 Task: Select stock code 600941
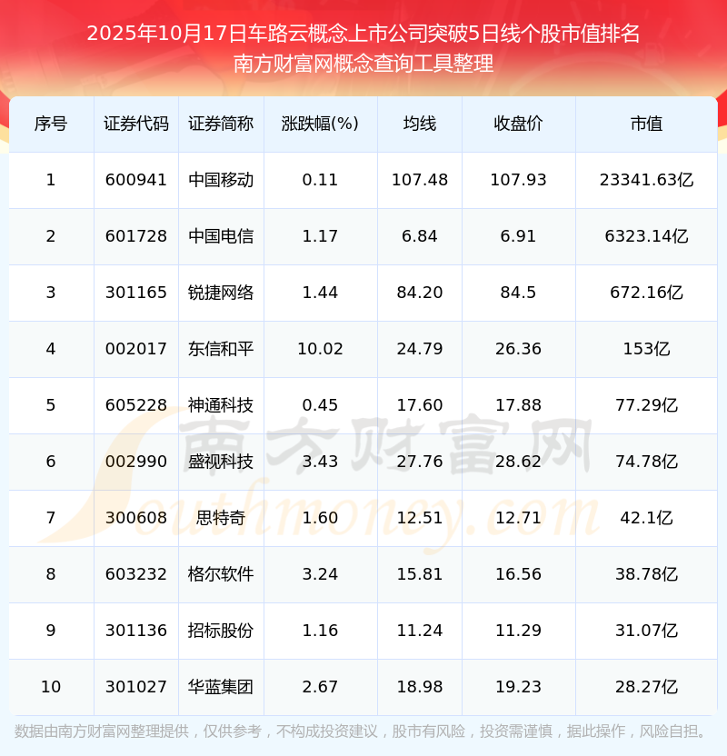[136, 180]
